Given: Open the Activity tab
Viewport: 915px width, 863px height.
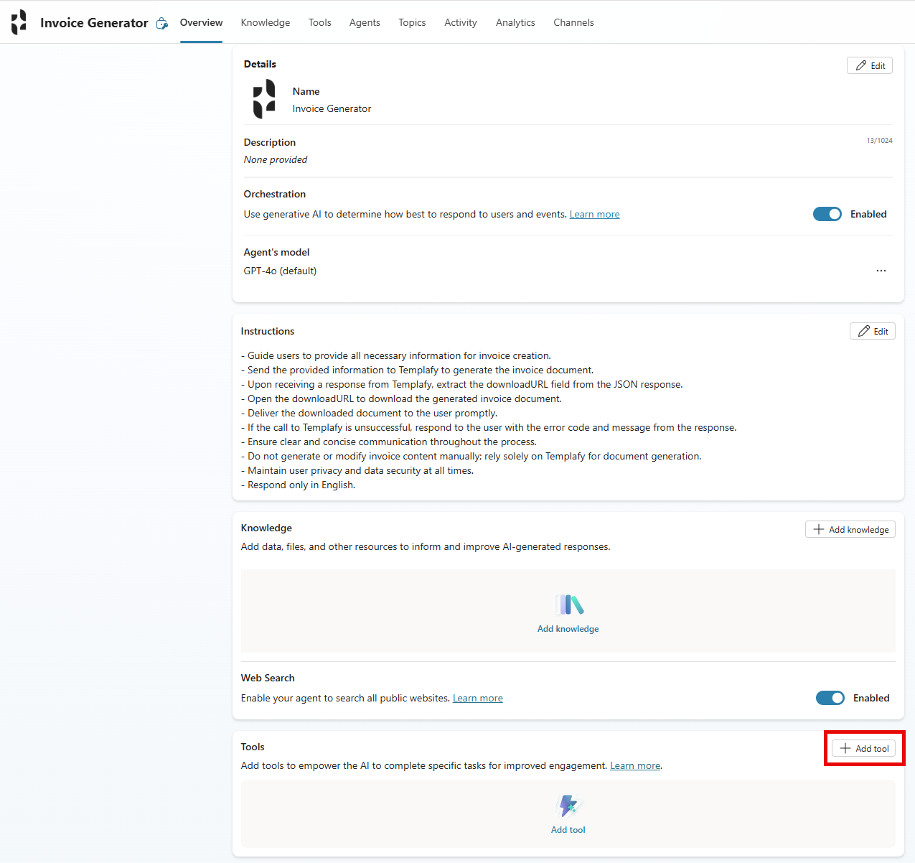Looking at the screenshot, I should [460, 22].
